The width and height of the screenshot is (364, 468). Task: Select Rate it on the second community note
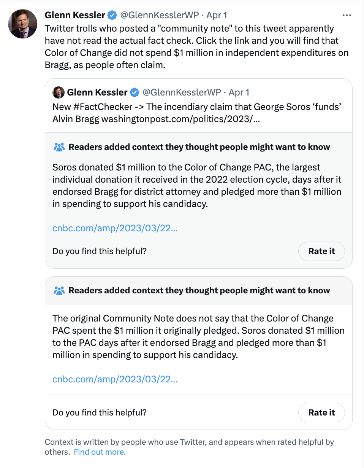[321, 412]
